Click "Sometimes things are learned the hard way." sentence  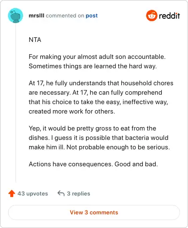[x=93, y=66]
